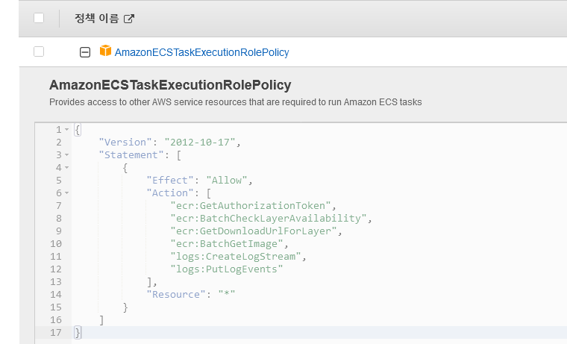Collapse the AmazonECSTaskExecutionRolePolicy details with minus icon

point(85,52)
